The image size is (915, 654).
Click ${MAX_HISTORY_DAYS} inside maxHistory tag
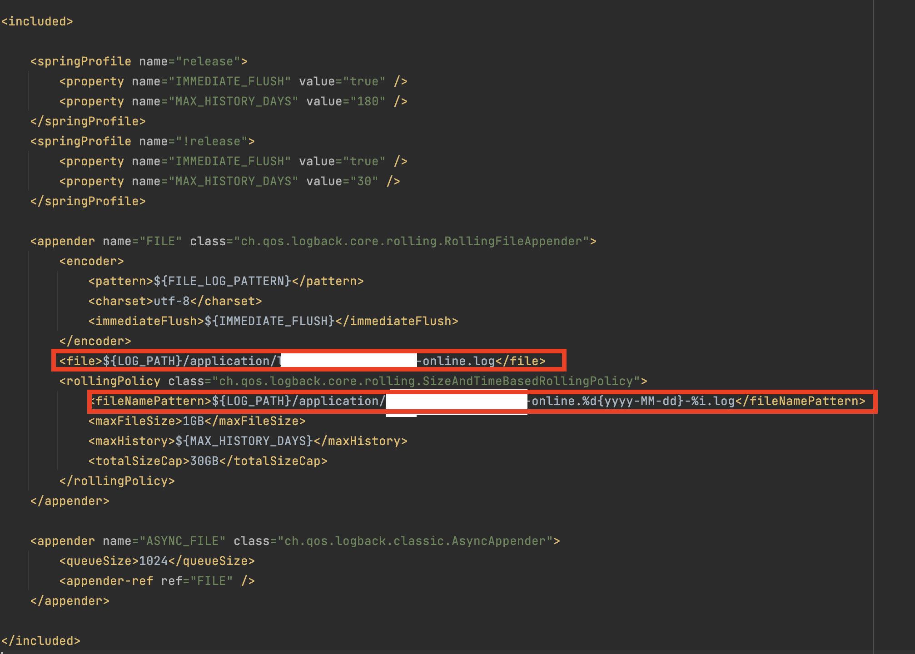click(244, 441)
